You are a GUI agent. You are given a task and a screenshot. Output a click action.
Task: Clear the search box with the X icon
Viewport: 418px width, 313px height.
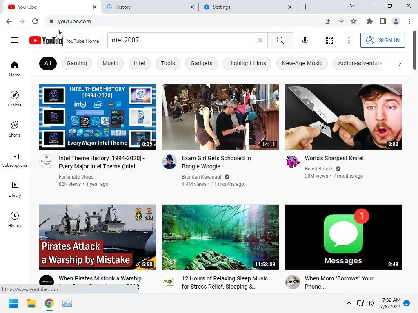pyautogui.click(x=260, y=40)
